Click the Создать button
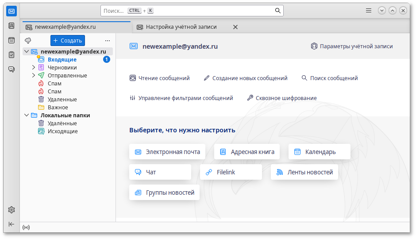Viewport: 416px width, 239px height. [68, 41]
